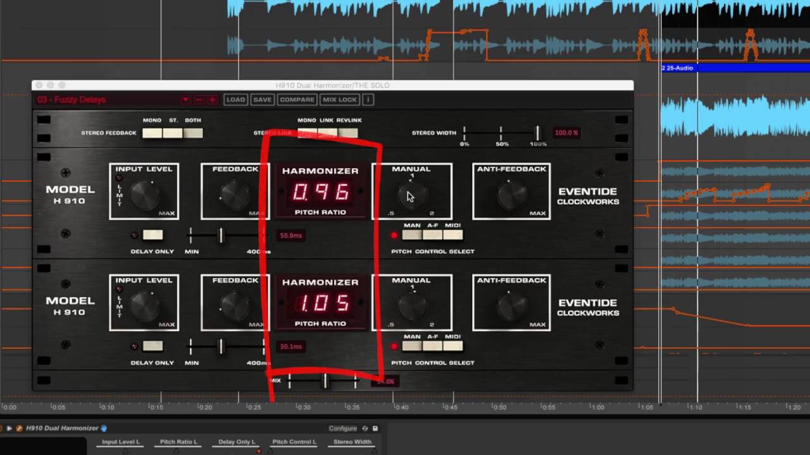Click the Stereo Width 100.0 % value field

click(566, 133)
